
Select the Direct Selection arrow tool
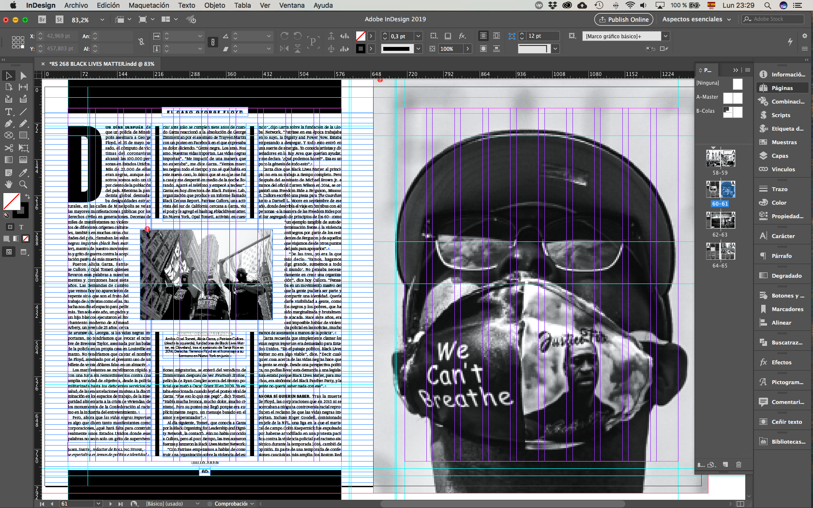pyautogui.click(x=23, y=76)
